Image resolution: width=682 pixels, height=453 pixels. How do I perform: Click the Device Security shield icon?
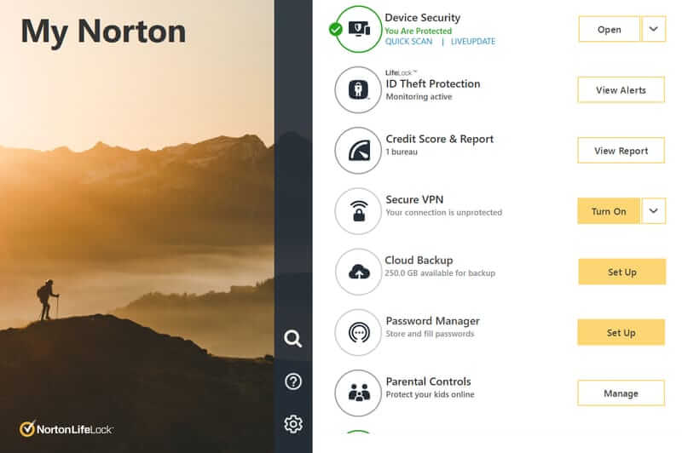pyautogui.click(x=358, y=29)
